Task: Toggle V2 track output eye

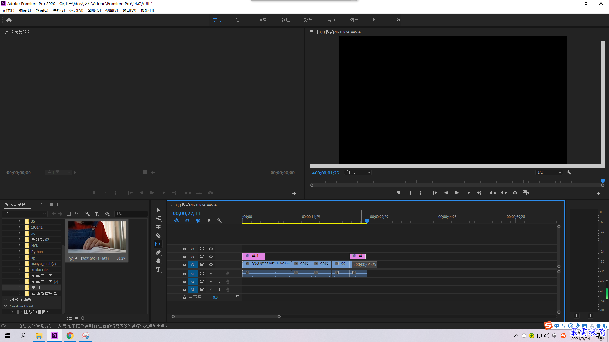Action: (x=211, y=256)
